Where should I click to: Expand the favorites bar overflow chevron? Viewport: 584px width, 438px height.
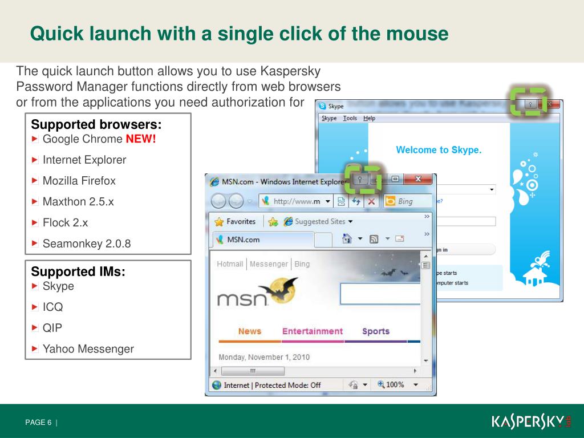(427, 216)
